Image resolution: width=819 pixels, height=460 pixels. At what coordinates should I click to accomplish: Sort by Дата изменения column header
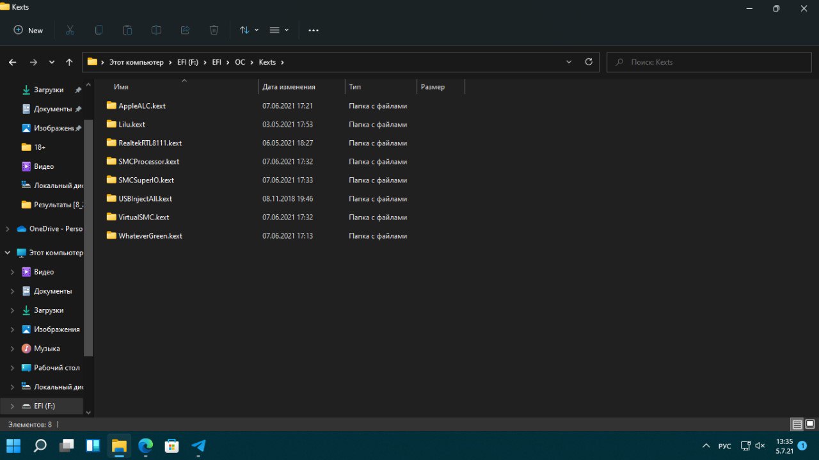pyautogui.click(x=289, y=86)
